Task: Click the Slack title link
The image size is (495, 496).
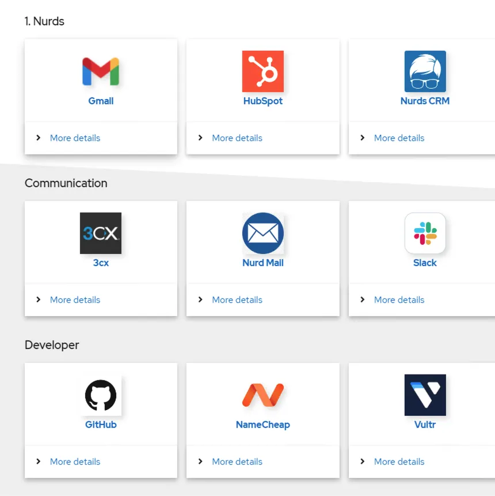Action: tap(425, 263)
